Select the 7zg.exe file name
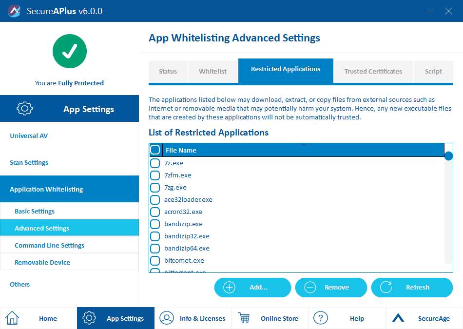Viewport: 463px width, 329px height. (x=175, y=188)
